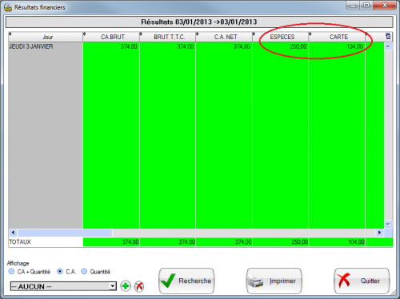Select the JEUDI 3 JANVIER row

point(196,46)
